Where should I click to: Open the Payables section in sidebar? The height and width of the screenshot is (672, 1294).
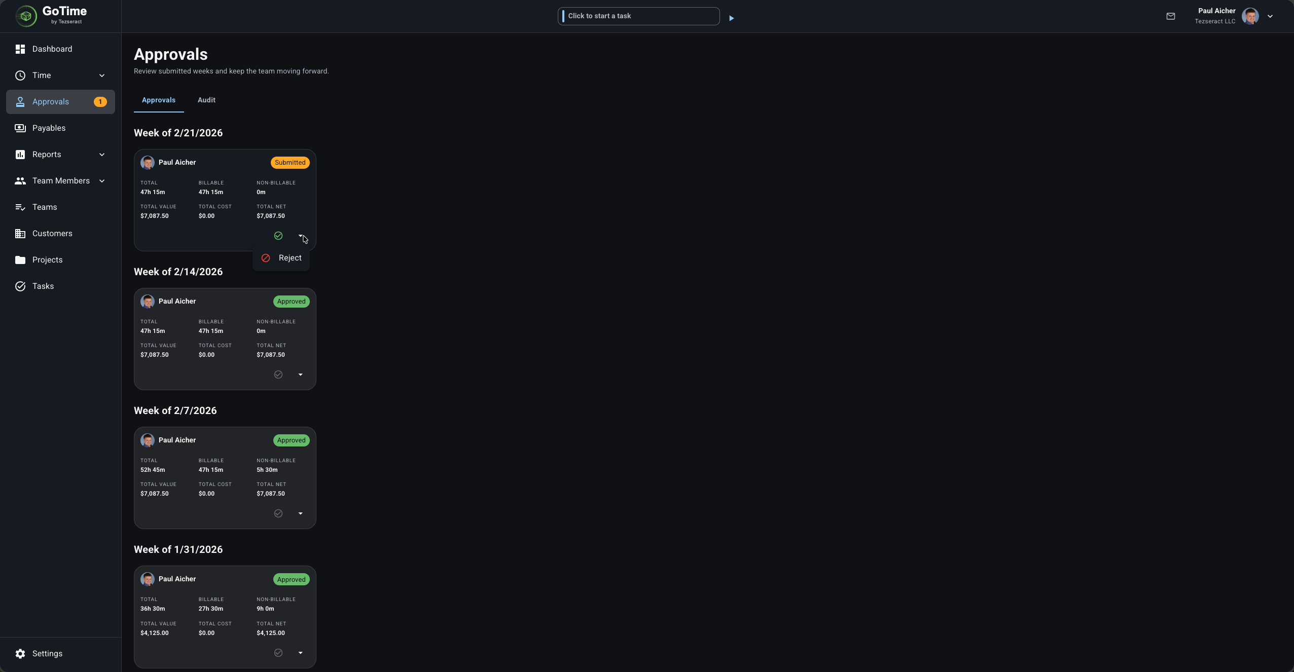pos(60,128)
